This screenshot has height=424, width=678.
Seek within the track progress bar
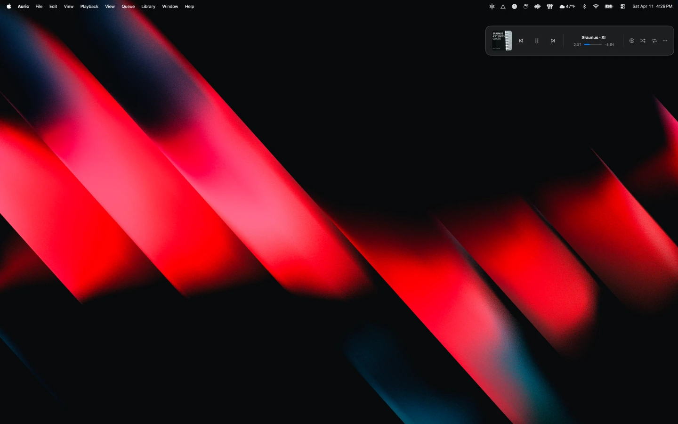[593, 45]
